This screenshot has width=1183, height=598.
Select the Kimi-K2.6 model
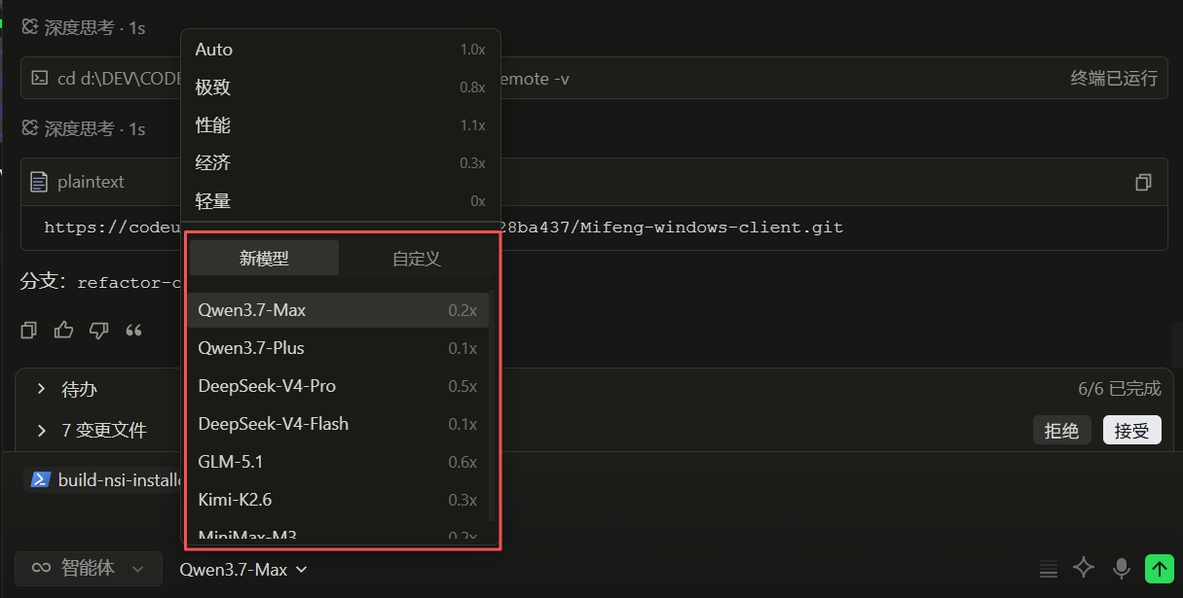coord(338,500)
